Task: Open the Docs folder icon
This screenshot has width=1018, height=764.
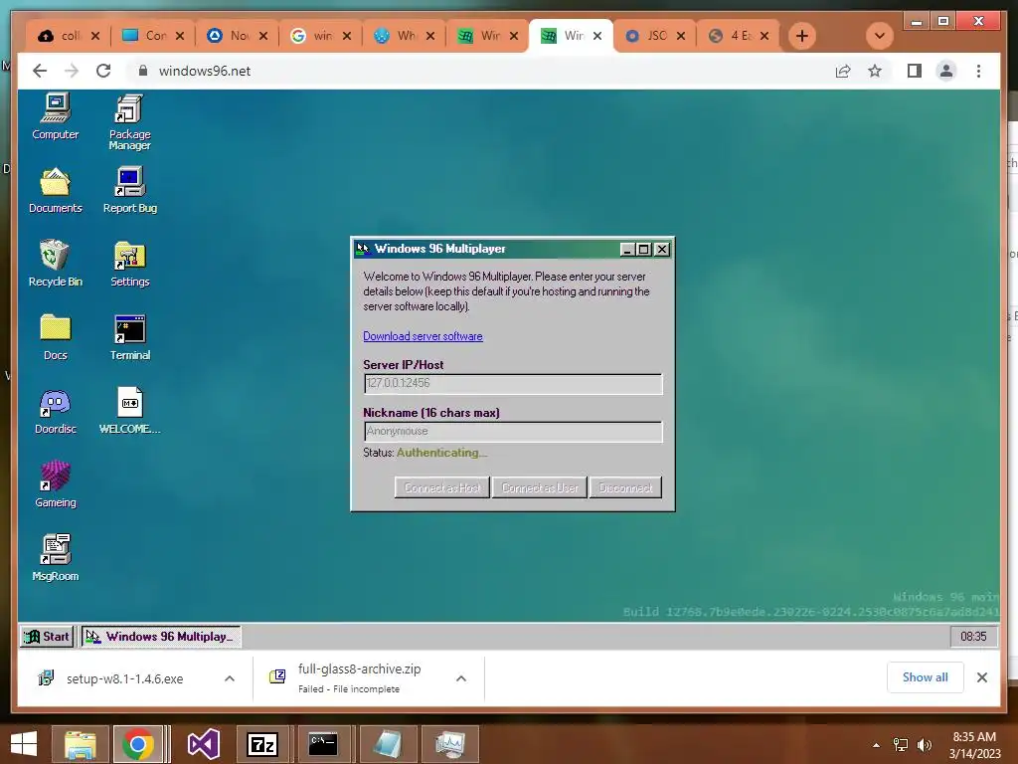Action: (56, 337)
